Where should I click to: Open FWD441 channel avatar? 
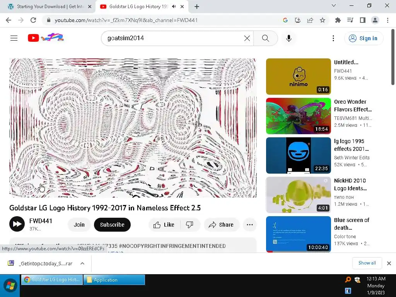[x=17, y=224]
